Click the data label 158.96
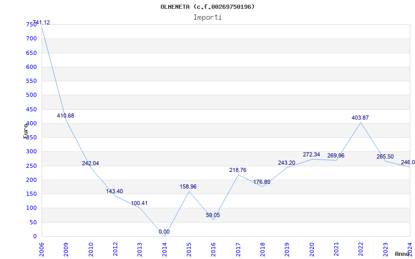415x259 pixels. 188,187
